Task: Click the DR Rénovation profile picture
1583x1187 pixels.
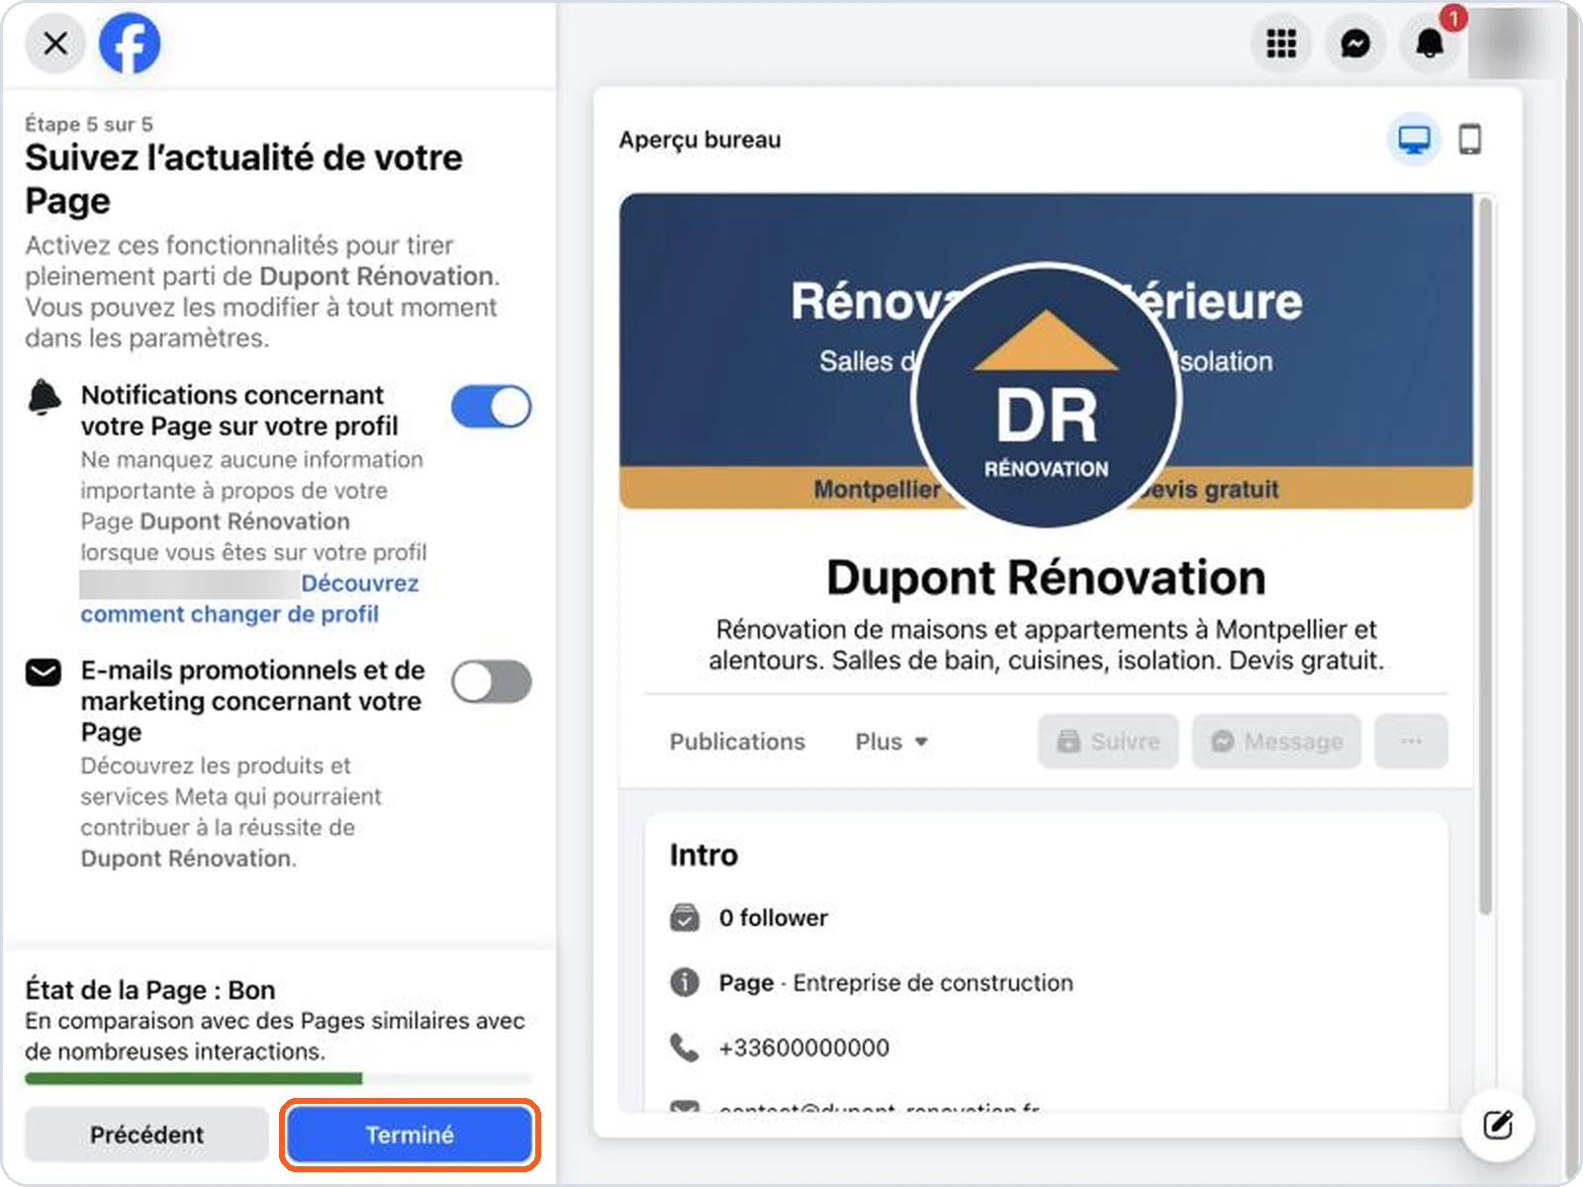Action: click(x=1046, y=397)
